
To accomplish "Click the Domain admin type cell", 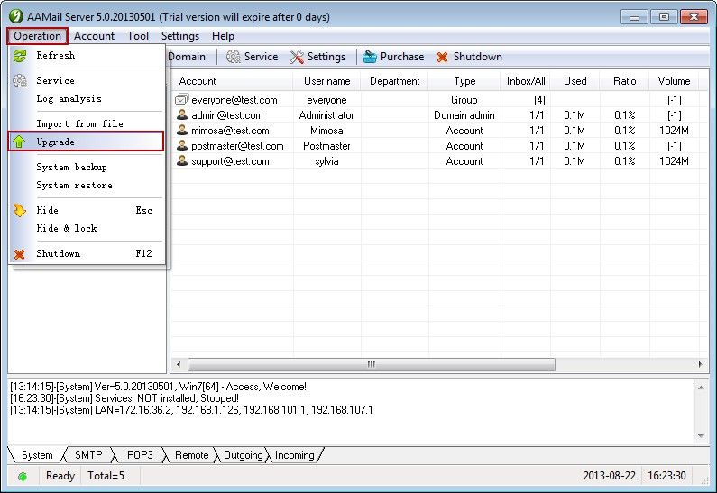I will (464, 115).
